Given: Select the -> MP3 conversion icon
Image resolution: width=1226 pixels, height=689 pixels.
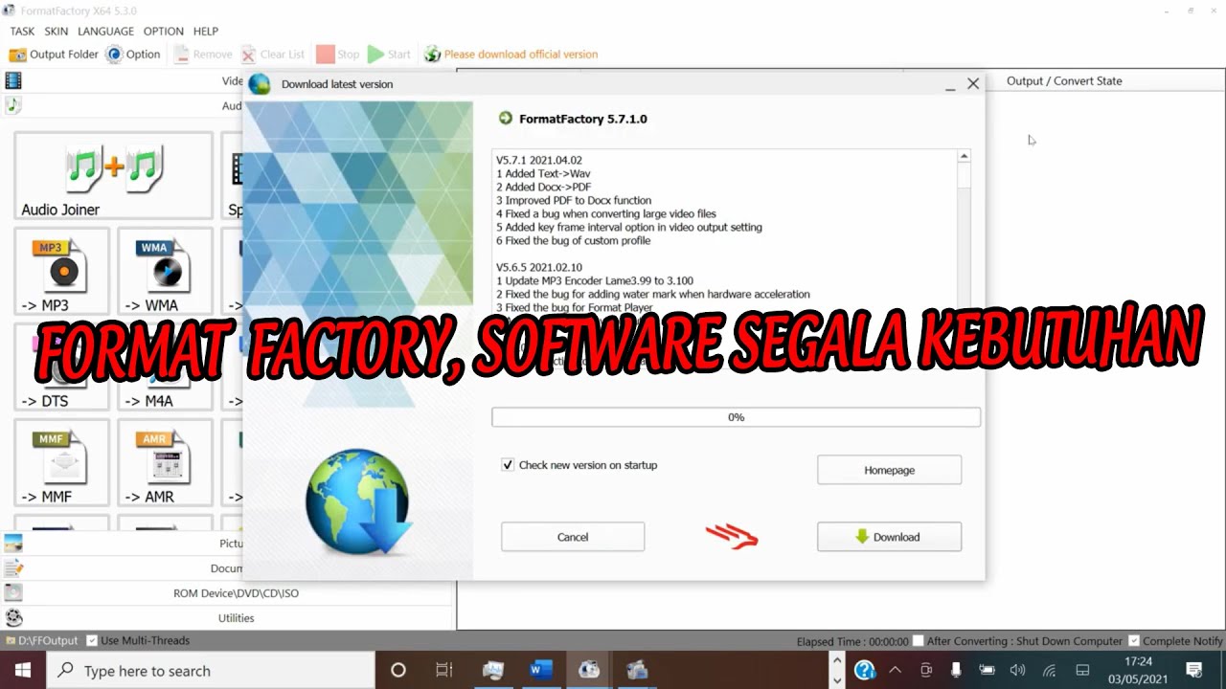Looking at the screenshot, I should (62, 272).
